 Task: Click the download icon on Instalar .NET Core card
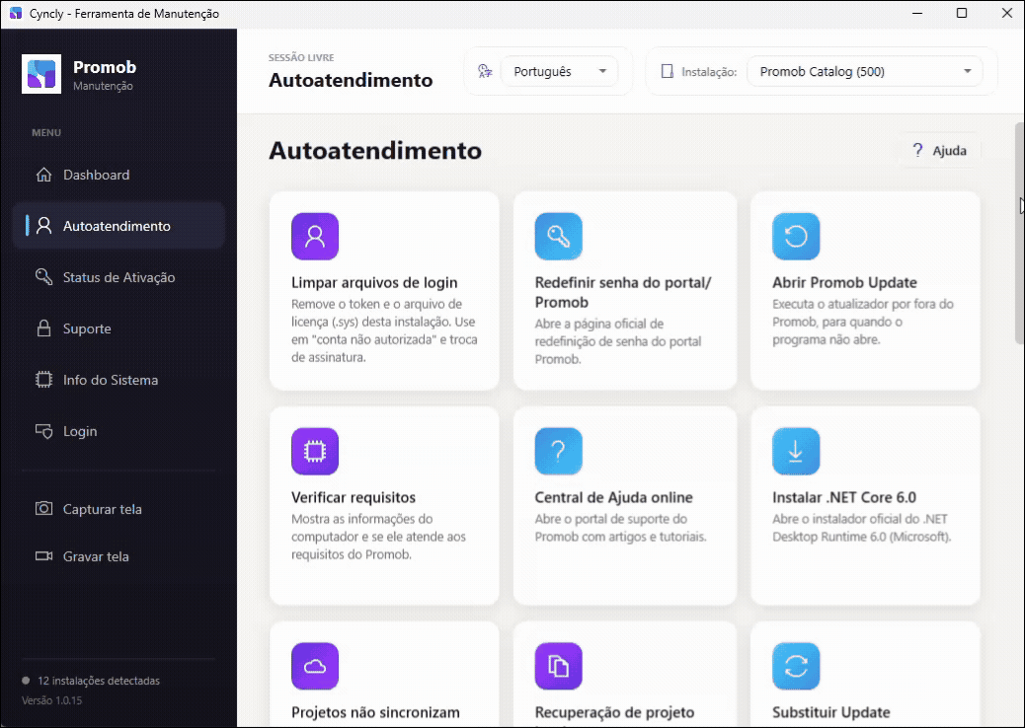click(796, 451)
